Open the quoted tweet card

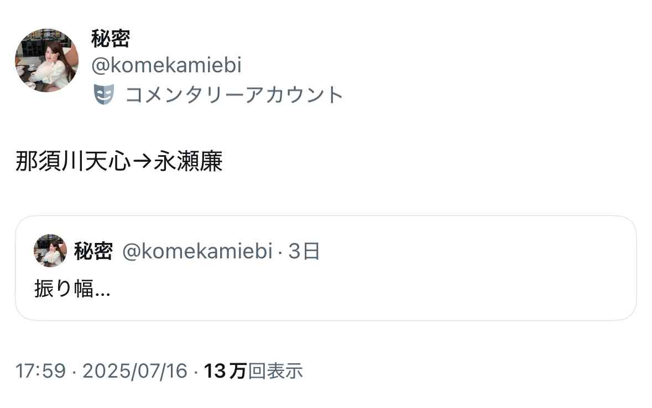pyautogui.click(x=326, y=268)
